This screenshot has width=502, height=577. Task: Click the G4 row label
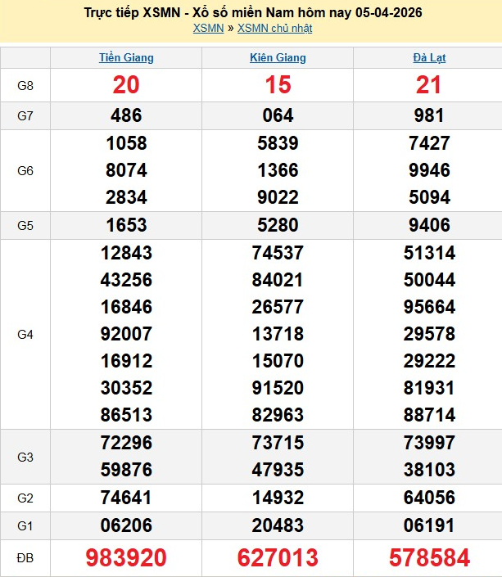(25, 334)
